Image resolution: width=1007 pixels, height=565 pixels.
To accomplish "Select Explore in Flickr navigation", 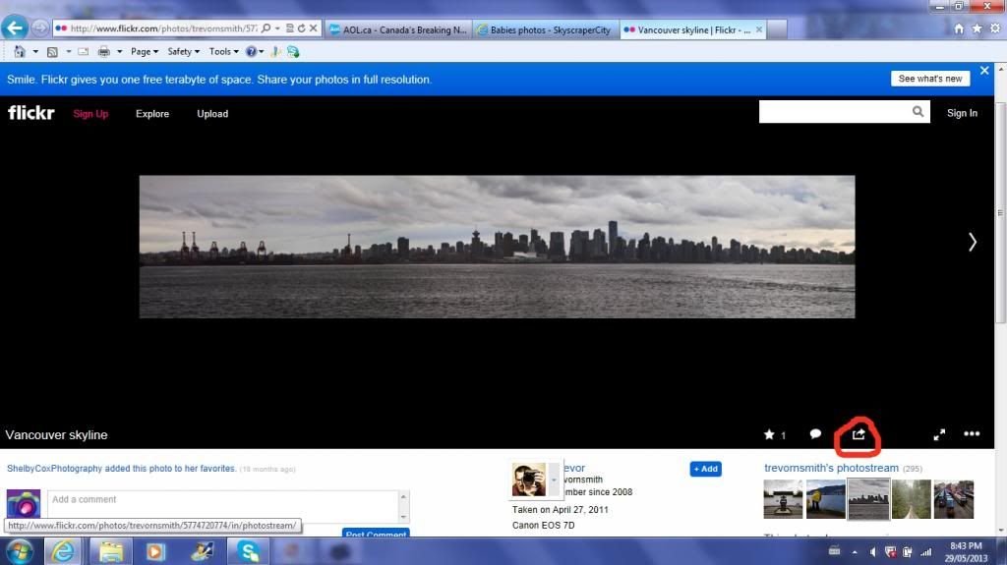I will 152,114.
